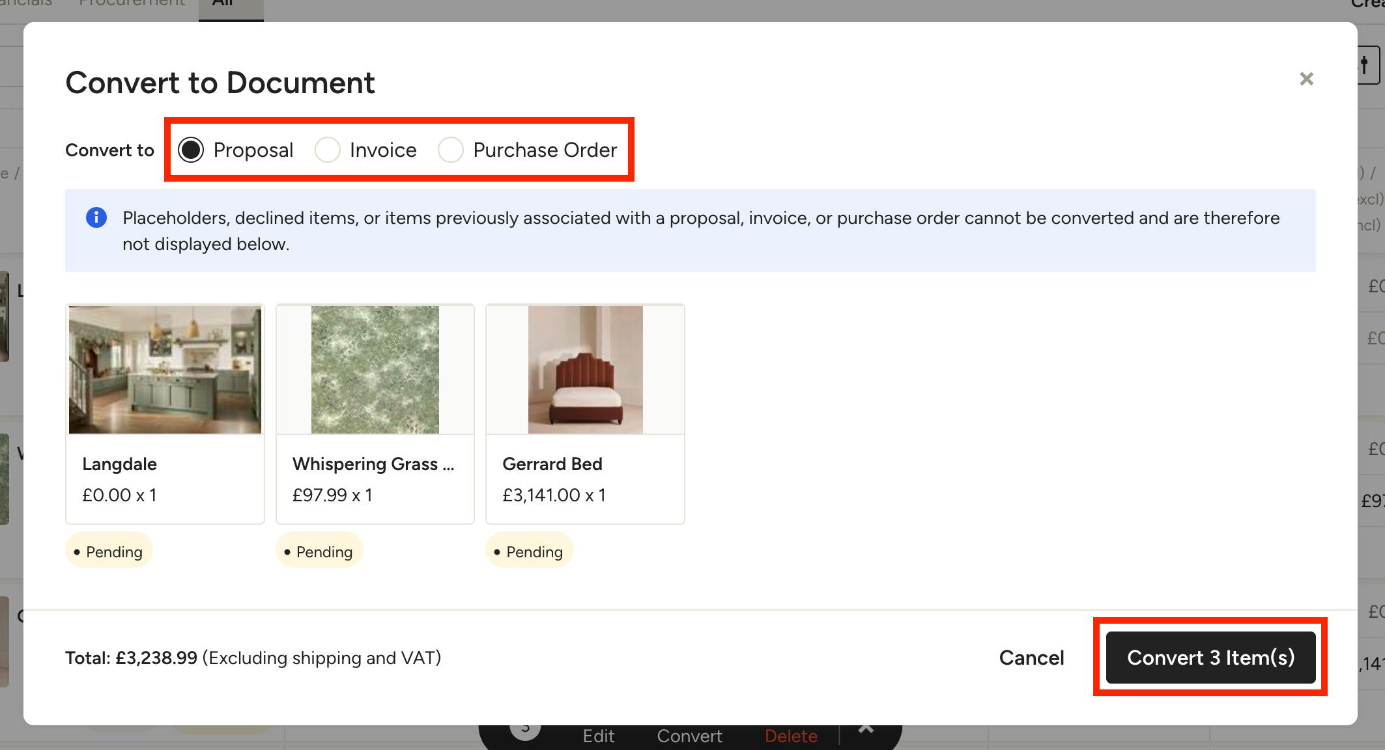Screen dimensions: 1385x750
Task: Select the Gerrard Bed product image
Action: [x=585, y=370]
